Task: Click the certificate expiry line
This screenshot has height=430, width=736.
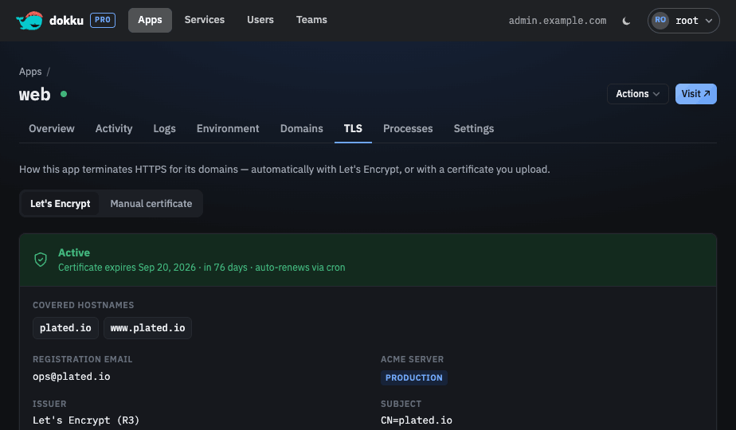Action: point(202,267)
